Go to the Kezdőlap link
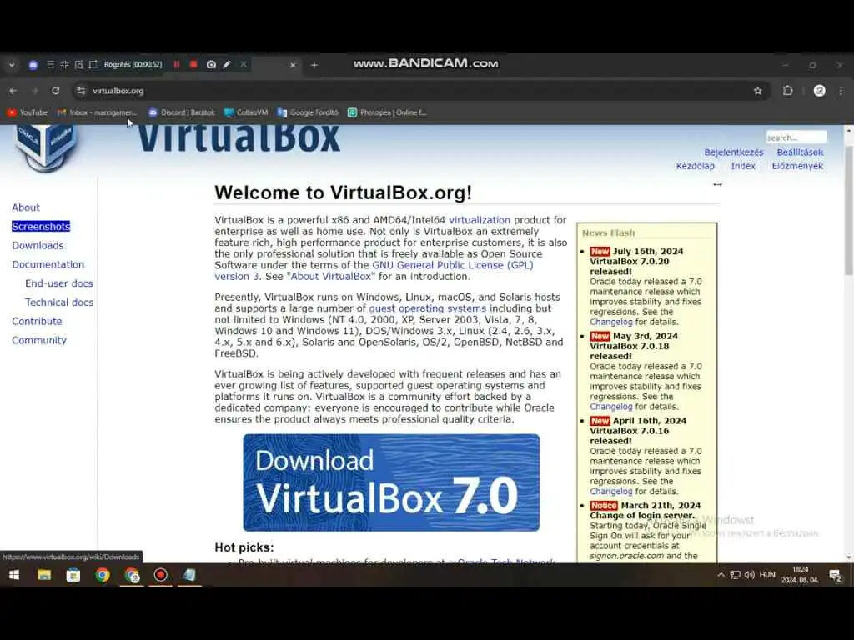The height and width of the screenshot is (640, 854). point(695,166)
